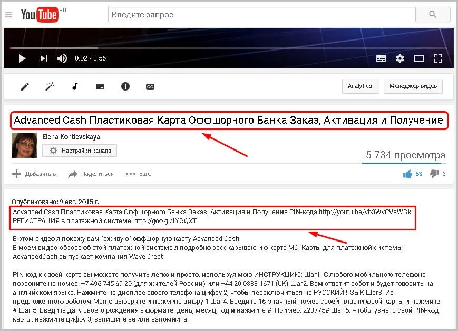Click the search magnifier button
Image resolution: width=458 pixels, height=331 pixels.
pyautogui.click(x=433, y=14)
